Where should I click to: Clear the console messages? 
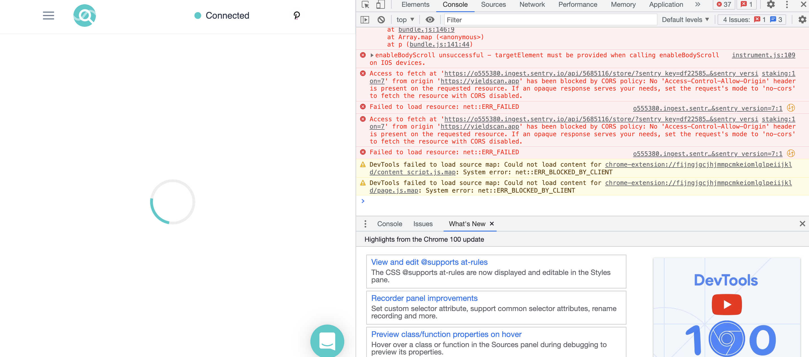[x=381, y=20]
